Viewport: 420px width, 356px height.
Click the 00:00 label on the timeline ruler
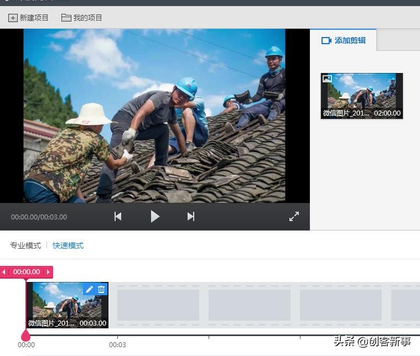pyautogui.click(x=26, y=345)
